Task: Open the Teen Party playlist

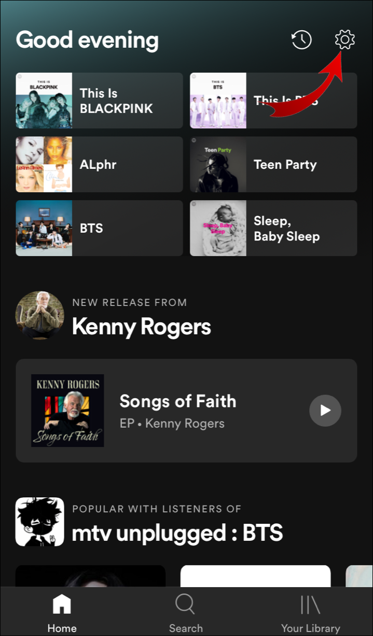Action: [x=273, y=165]
